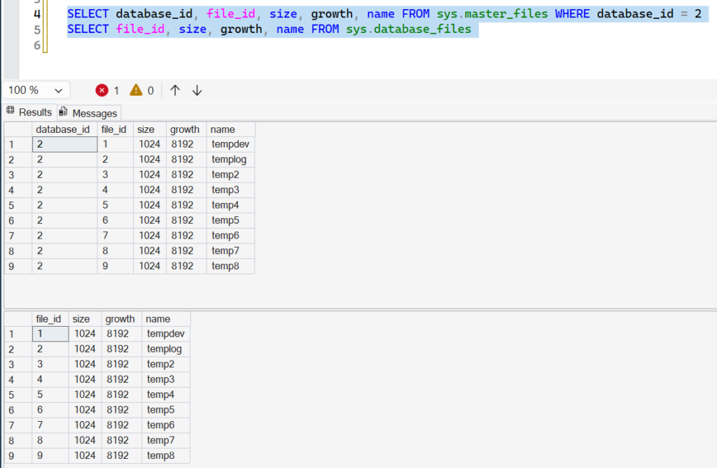
Task: Select top-left corner cell of first grid
Action: point(18,129)
